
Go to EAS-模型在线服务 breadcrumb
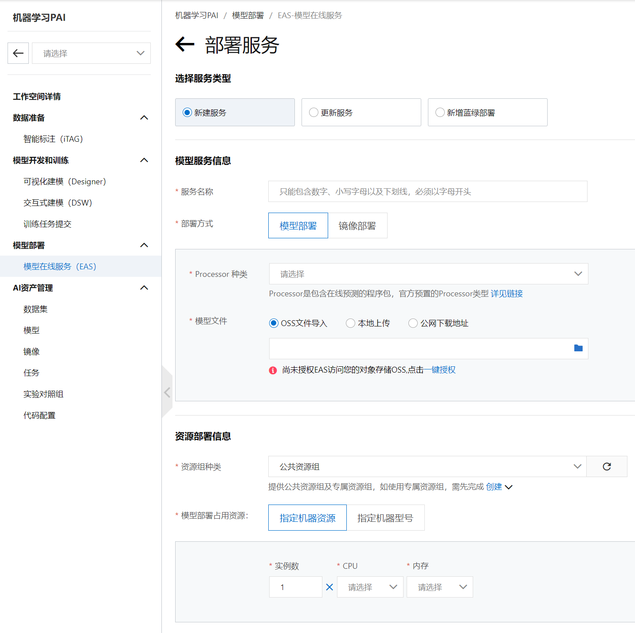pos(310,16)
